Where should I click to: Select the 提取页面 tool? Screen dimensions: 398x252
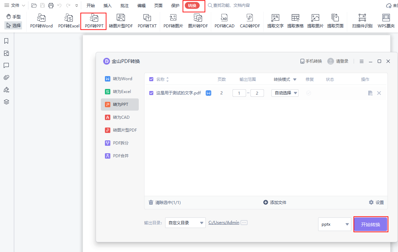[335, 21]
